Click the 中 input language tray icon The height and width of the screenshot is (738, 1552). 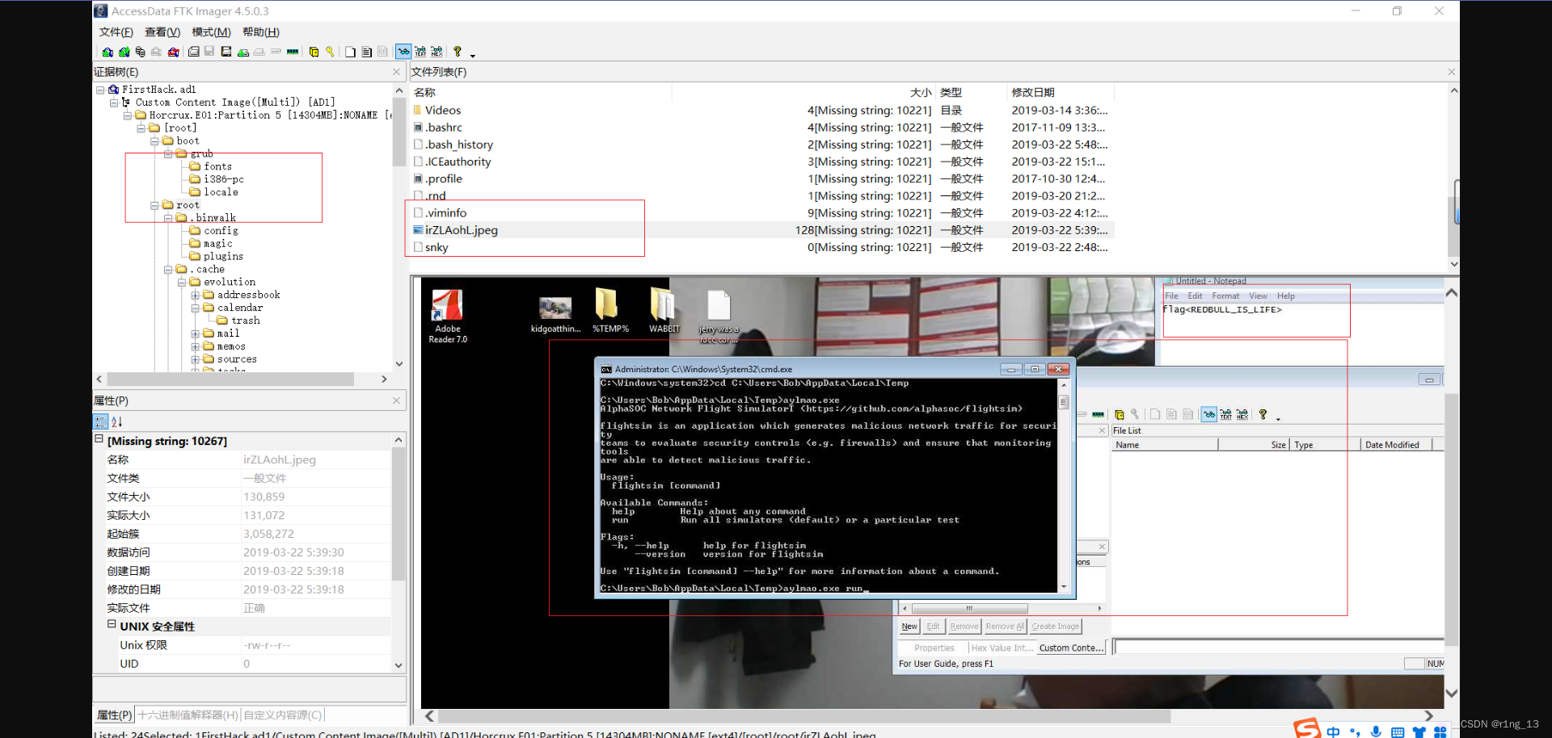pos(1333,732)
